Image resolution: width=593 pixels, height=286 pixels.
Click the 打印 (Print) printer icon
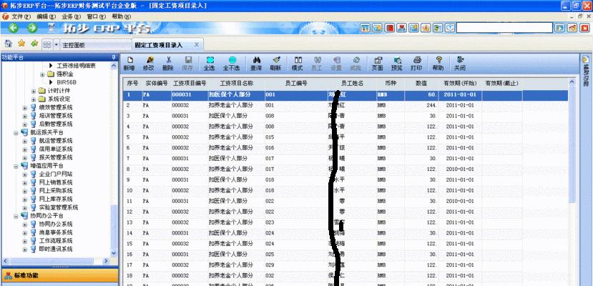pos(417,64)
